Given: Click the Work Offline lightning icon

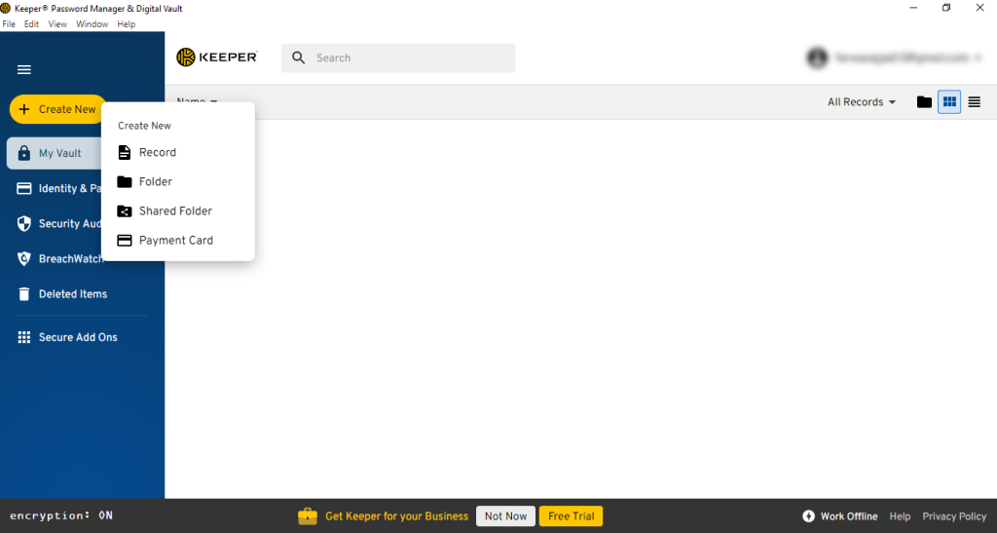Looking at the screenshot, I should pyautogui.click(x=808, y=516).
